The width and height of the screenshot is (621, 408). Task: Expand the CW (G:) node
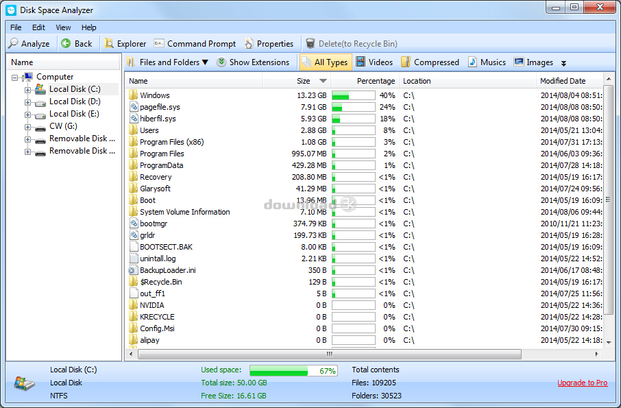pos(27,127)
